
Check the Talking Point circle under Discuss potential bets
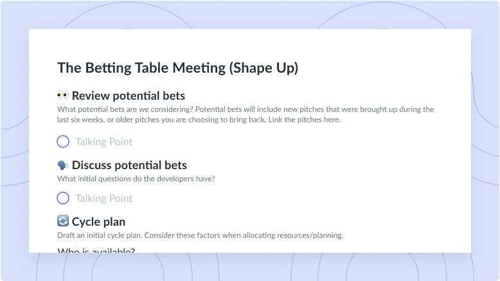click(x=63, y=198)
